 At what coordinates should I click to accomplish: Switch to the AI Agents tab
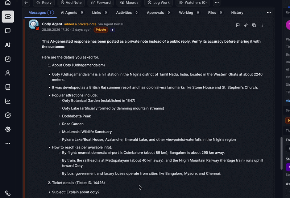coord(72,13)
